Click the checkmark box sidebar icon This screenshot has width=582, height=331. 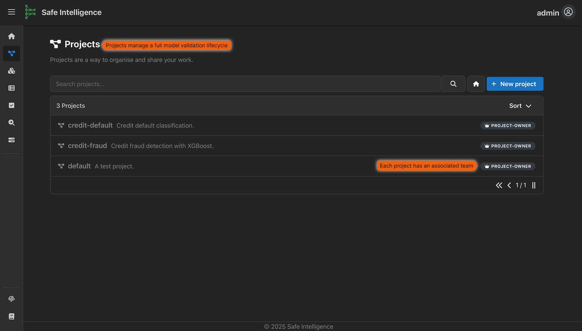click(12, 105)
